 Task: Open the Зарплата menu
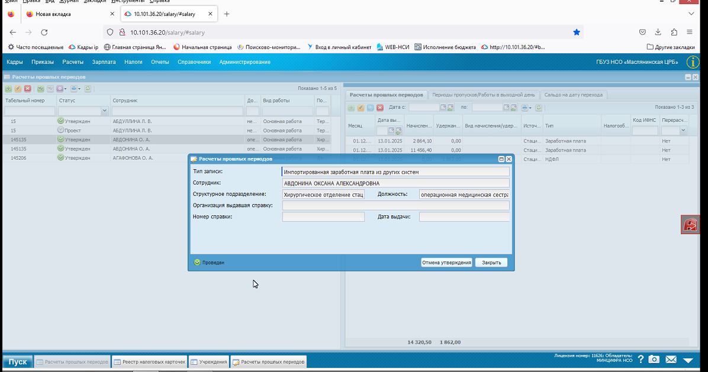104,62
